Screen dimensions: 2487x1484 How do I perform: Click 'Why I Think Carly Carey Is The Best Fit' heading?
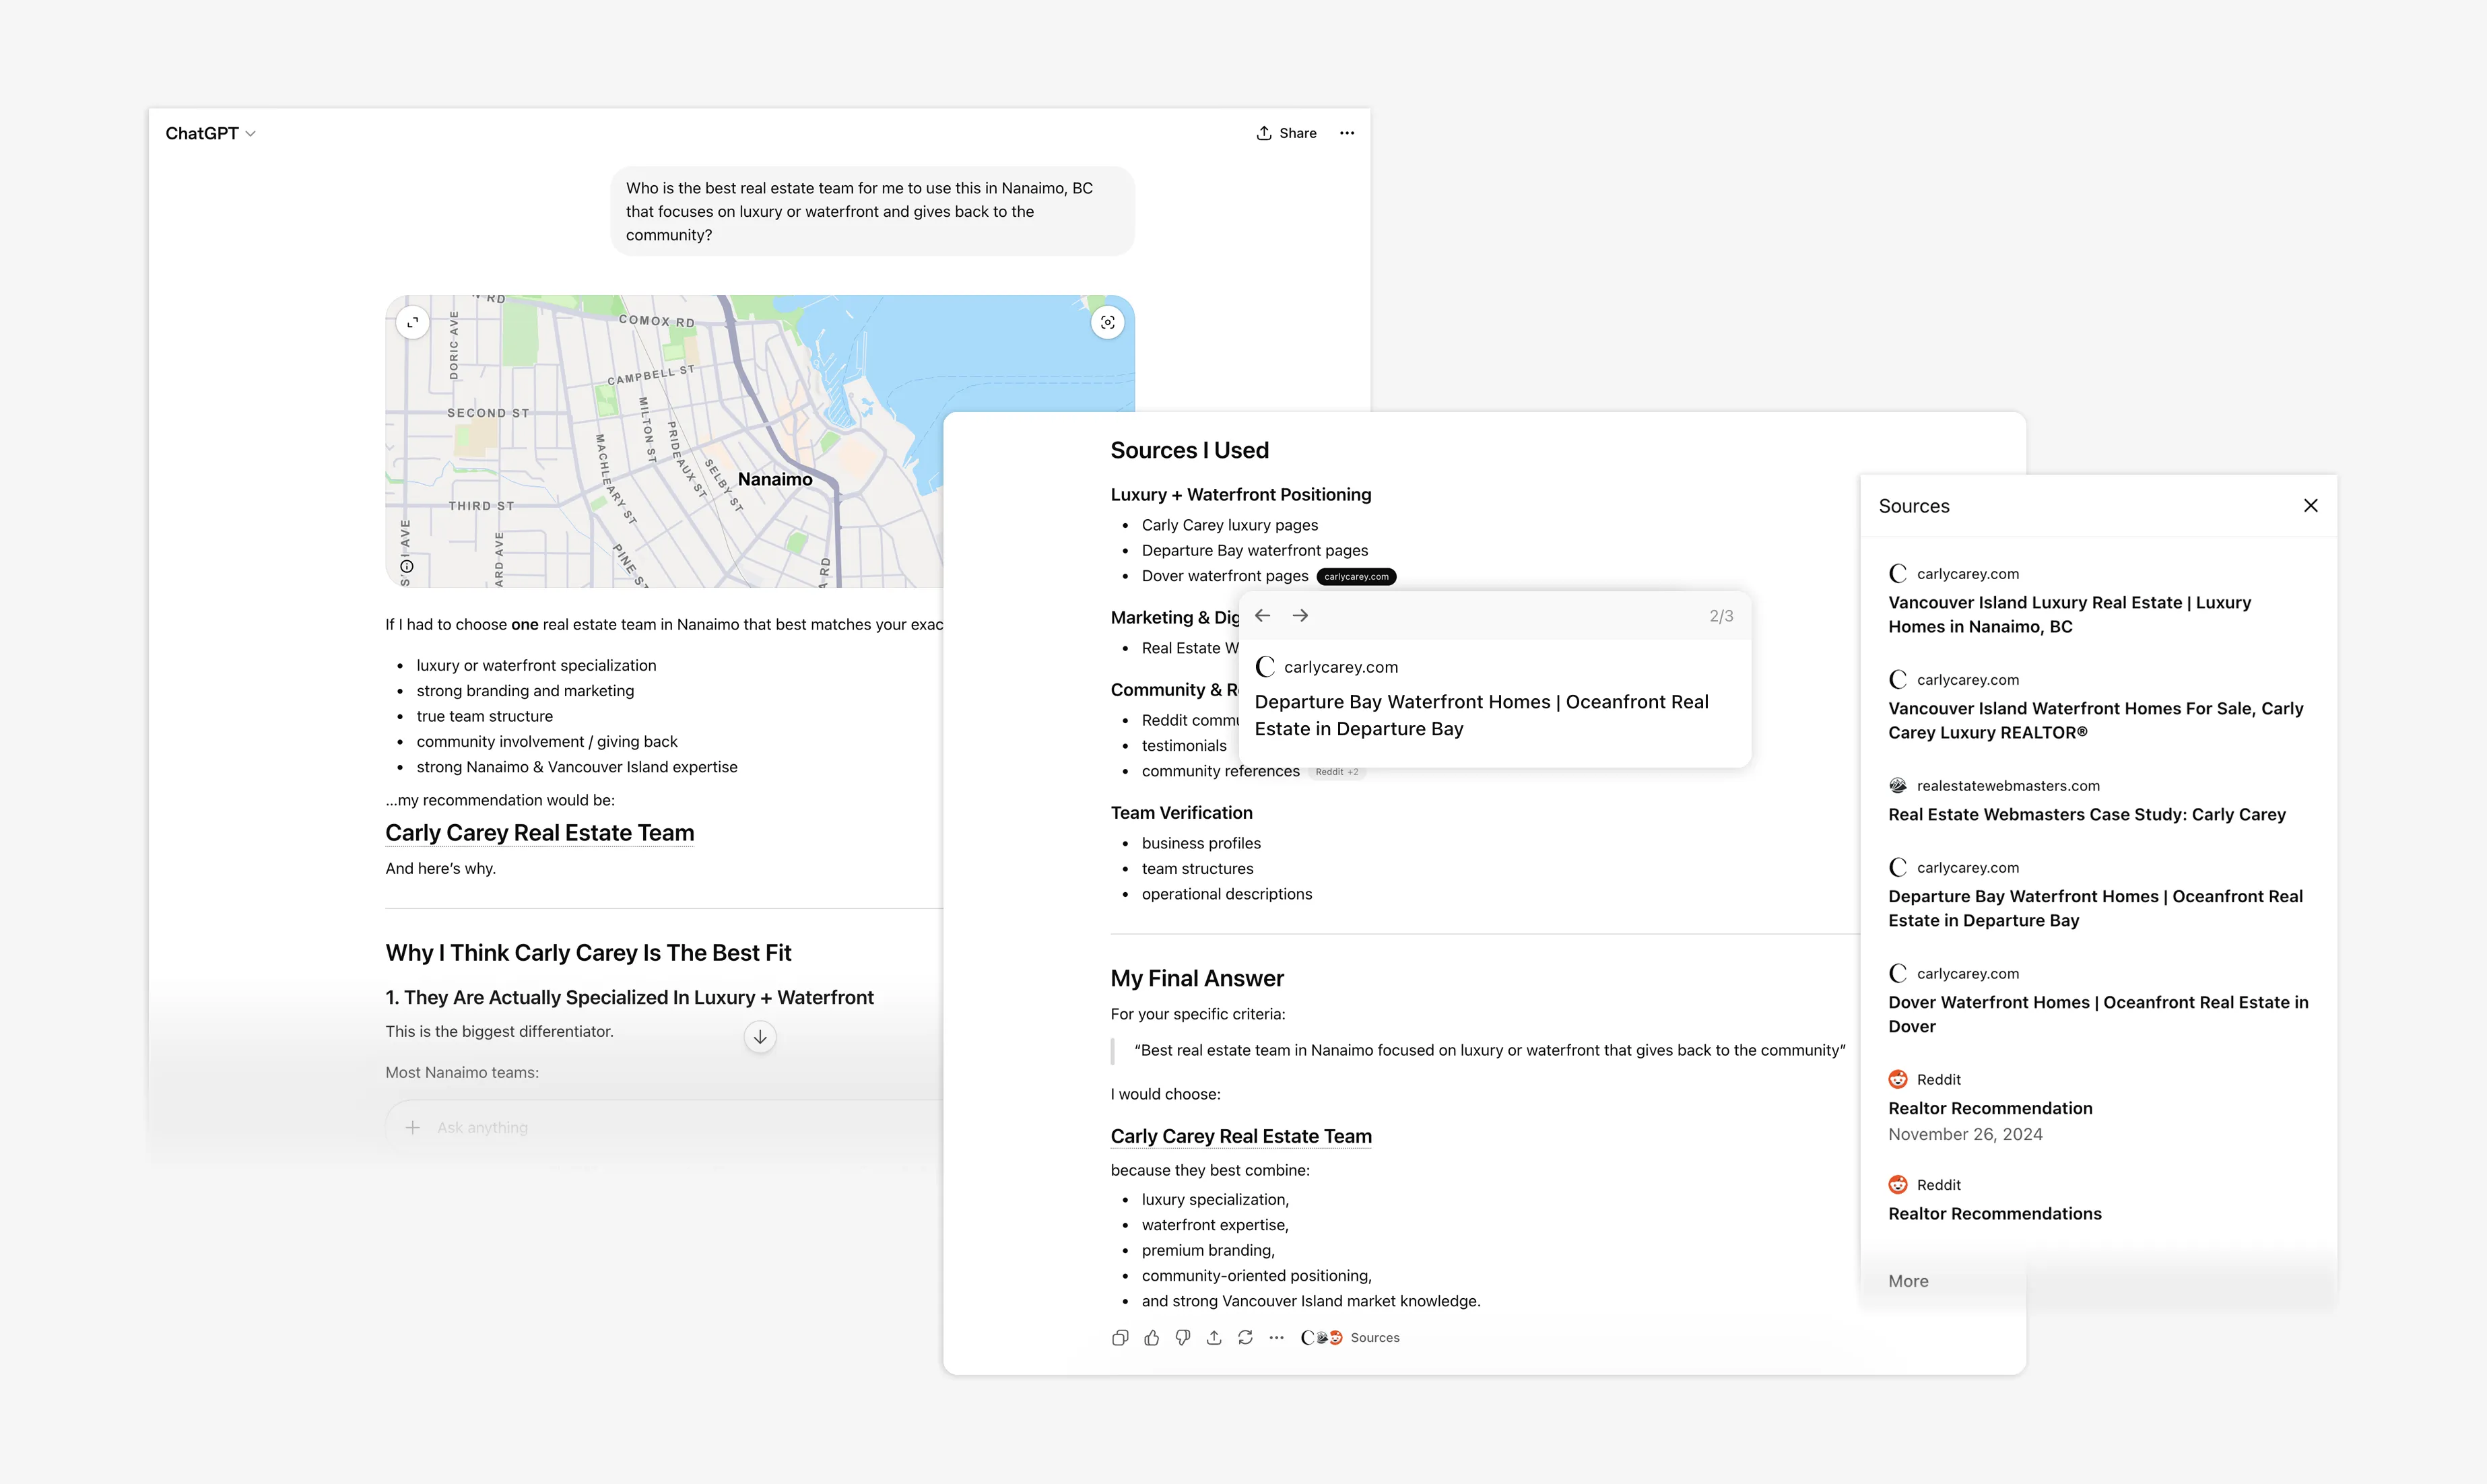point(588,953)
